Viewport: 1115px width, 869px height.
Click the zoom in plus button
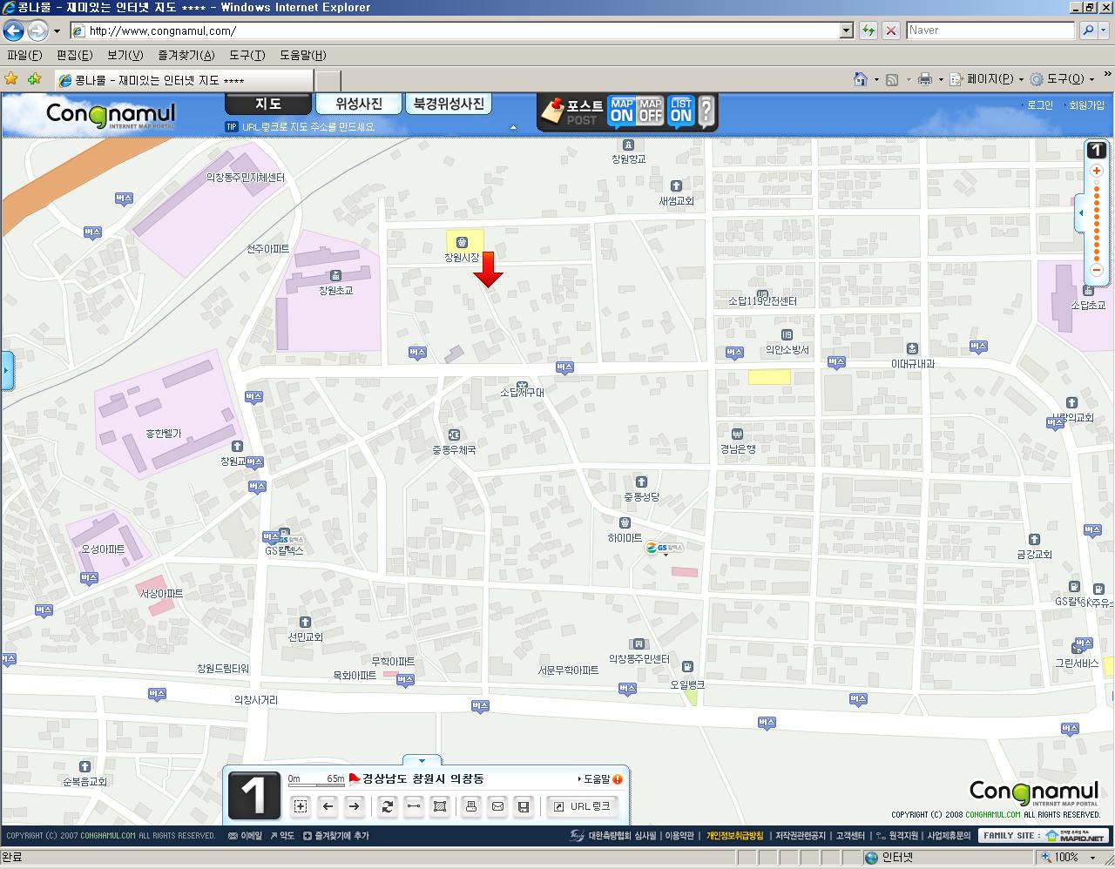(x=1097, y=171)
